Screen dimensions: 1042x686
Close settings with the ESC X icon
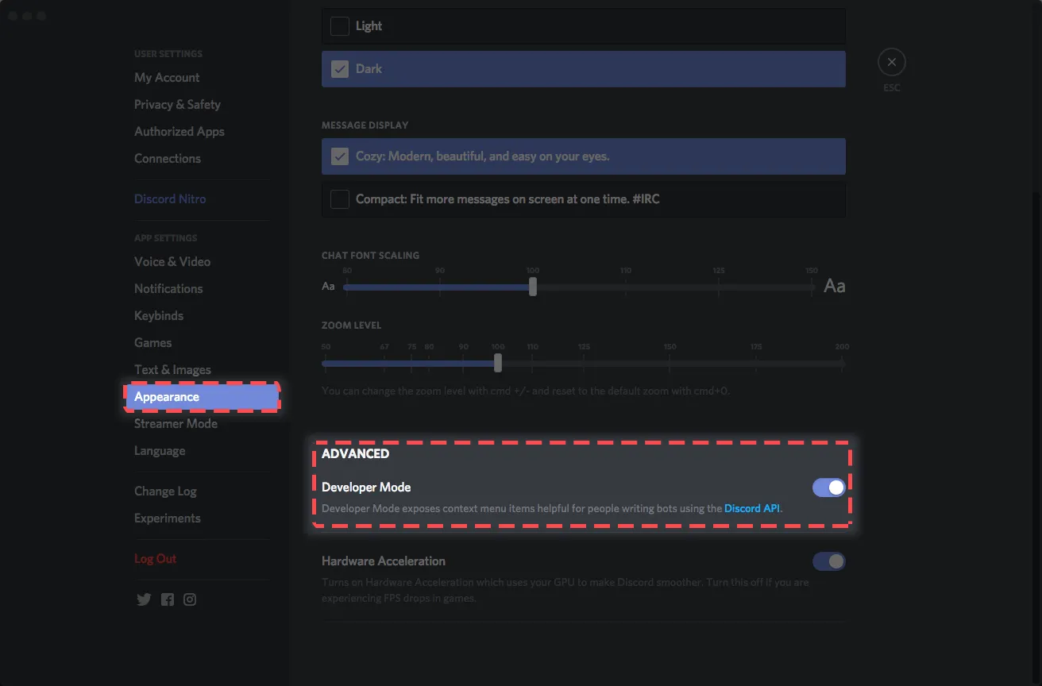coord(891,62)
